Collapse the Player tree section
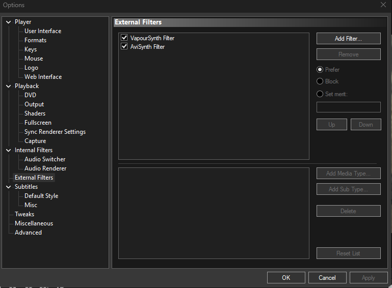Viewport: 392px width, 288px height. click(x=9, y=22)
